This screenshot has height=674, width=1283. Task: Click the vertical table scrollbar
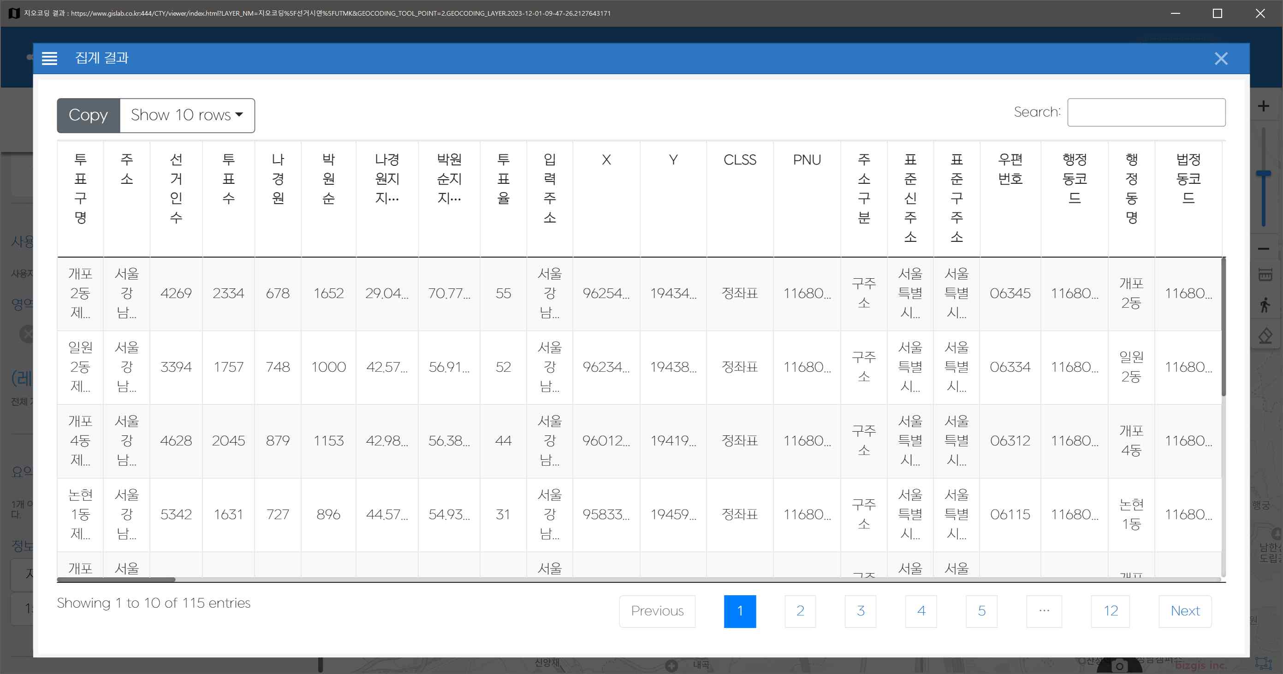pos(1223,327)
